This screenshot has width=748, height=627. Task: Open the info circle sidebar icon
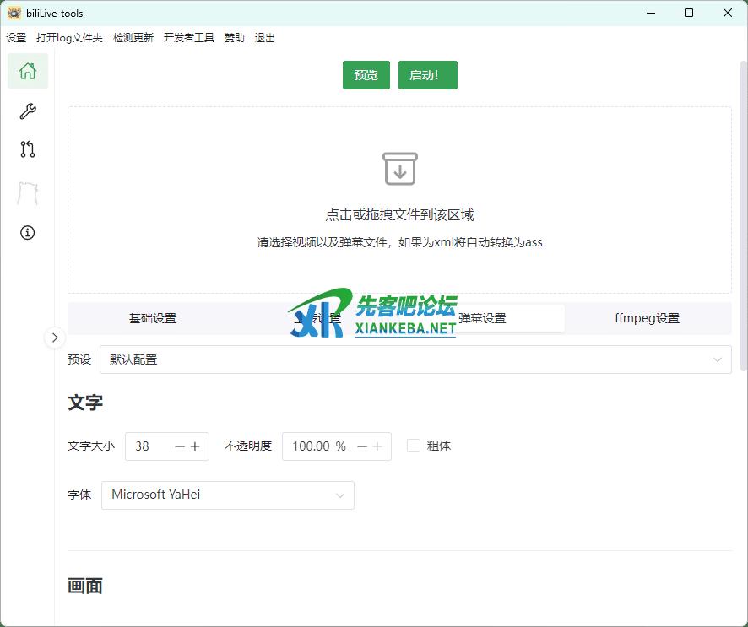click(x=28, y=233)
